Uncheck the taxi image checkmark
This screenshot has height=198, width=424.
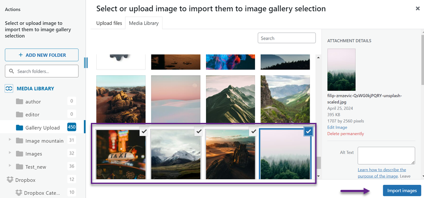144,132
